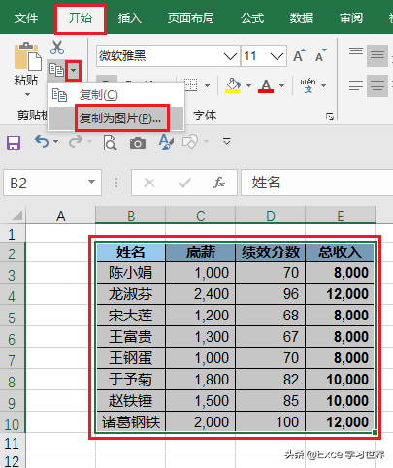The height and width of the screenshot is (468, 393).
Task: Click top align icon
Action: click(356, 51)
